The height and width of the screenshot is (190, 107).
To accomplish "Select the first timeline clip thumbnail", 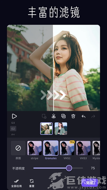I will tap(46, 129).
